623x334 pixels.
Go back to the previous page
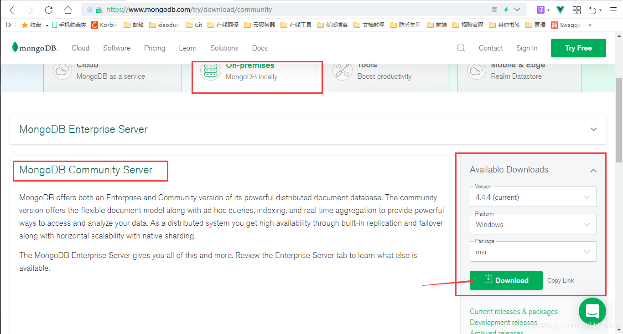(x=12, y=10)
